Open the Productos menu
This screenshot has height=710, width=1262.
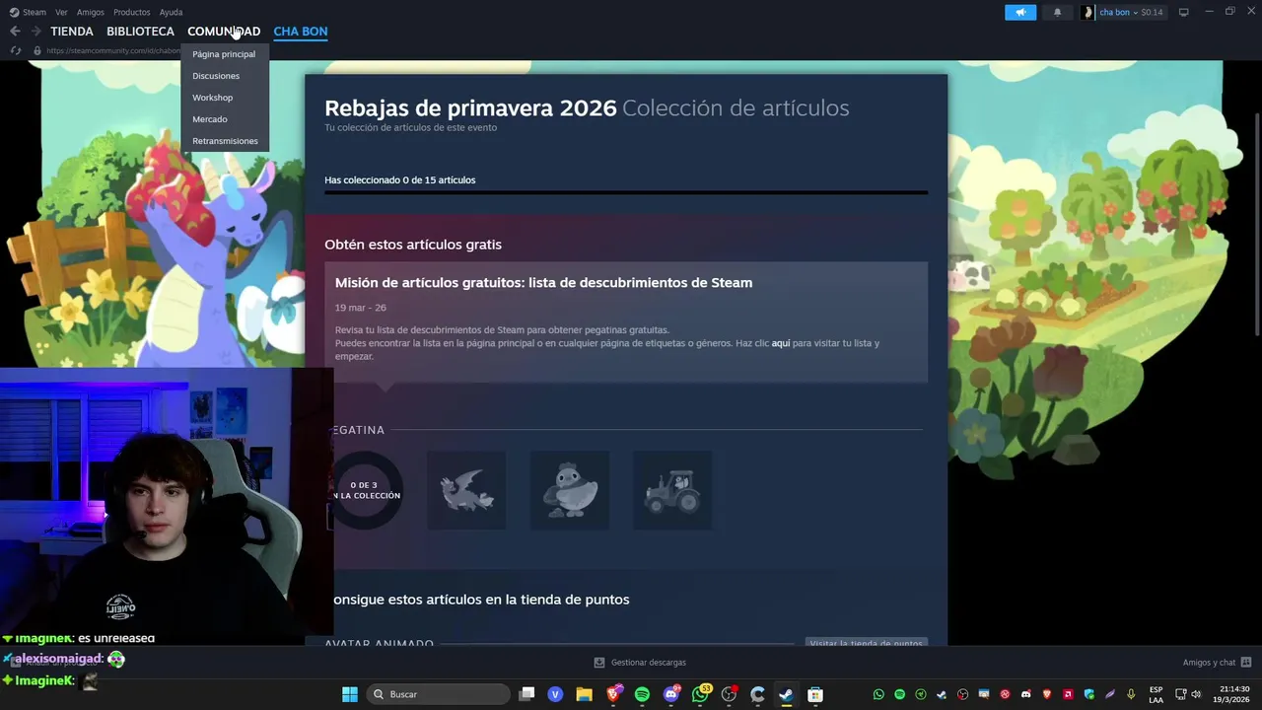[132, 12]
